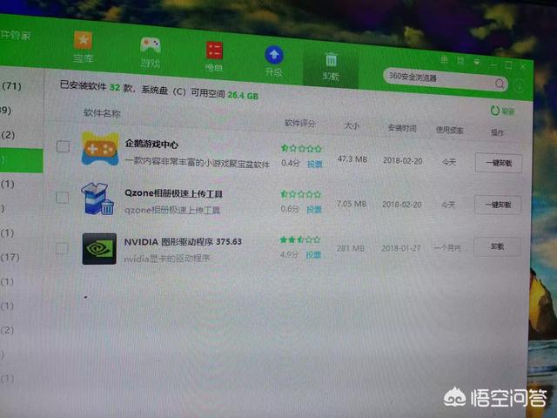One-click uninstall 企鹅游戏中心
Viewport: 557px width, 418px height.
(x=499, y=163)
